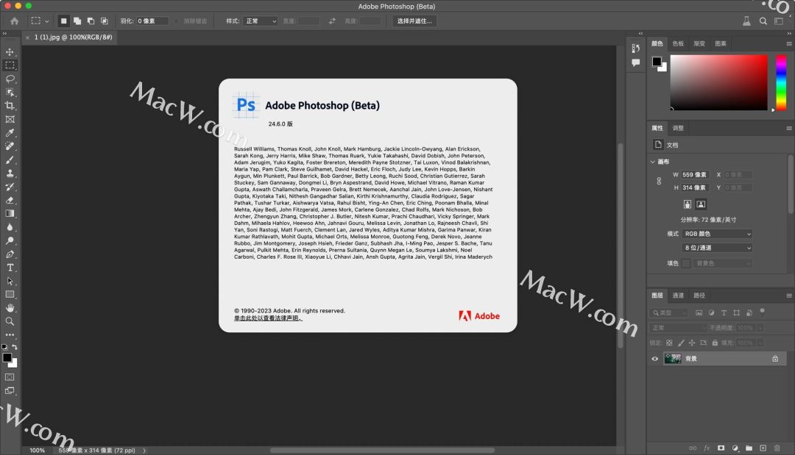
Task: Swap foreground and background colors in toolbox
Action: [15, 347]
